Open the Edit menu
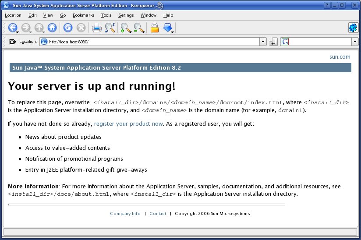Image resolution: width=361 pixels, height=240 pixels. tap(32, 15)
